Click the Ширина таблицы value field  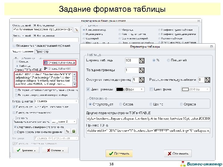tap(132, 61)
